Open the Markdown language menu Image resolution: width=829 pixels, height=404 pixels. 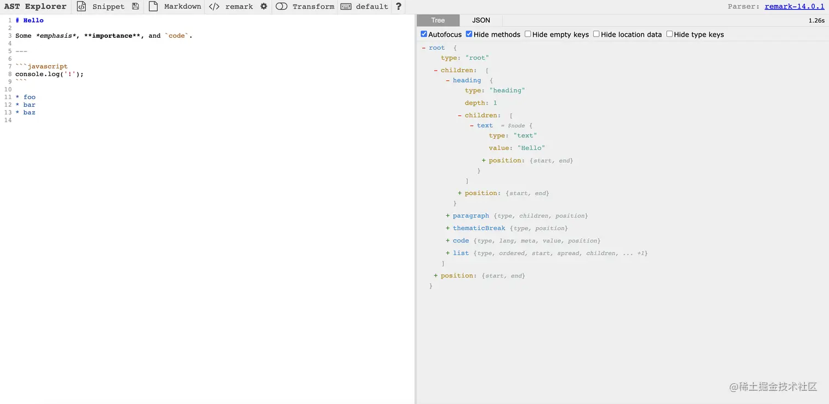[x=183, y=7]
